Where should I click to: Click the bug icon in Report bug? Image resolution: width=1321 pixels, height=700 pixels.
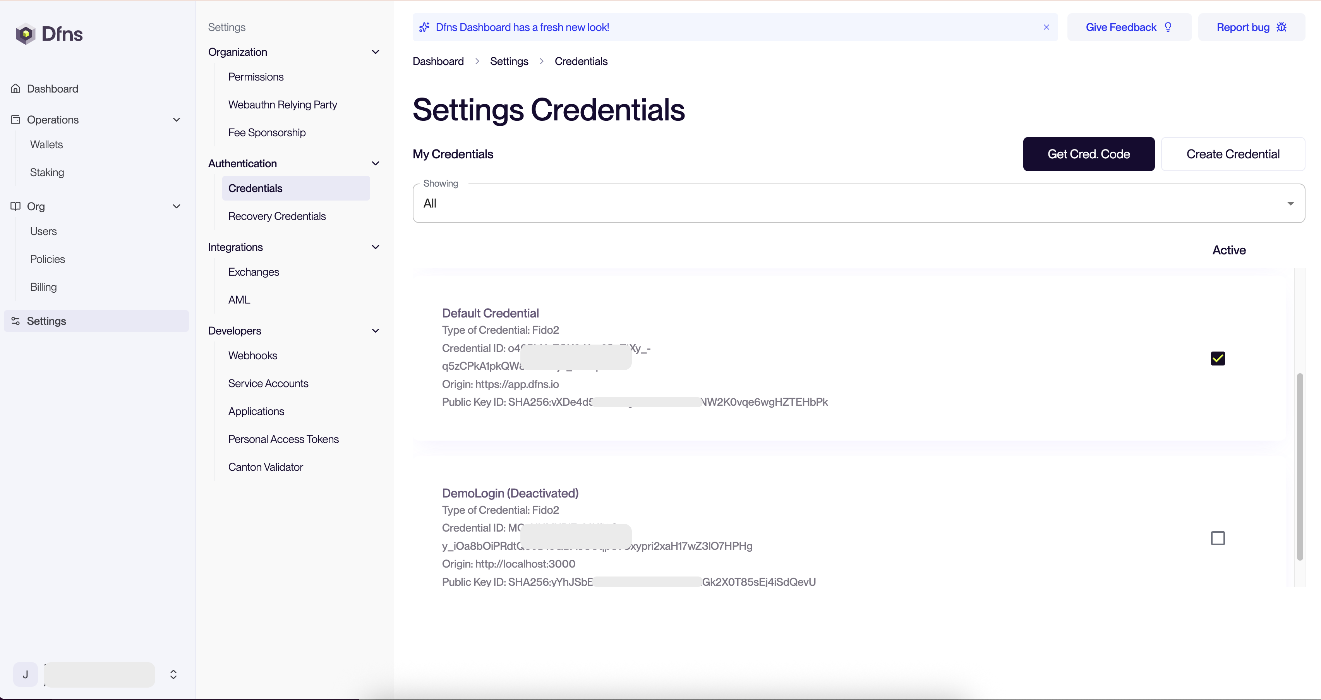(1282, 27)
